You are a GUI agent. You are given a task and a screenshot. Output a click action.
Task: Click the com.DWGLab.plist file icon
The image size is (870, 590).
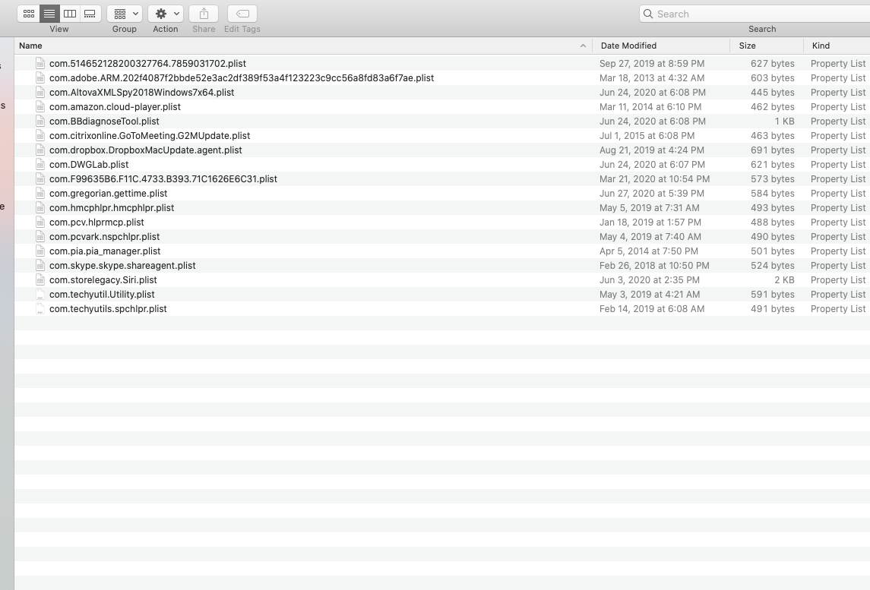tap(40, 164)
